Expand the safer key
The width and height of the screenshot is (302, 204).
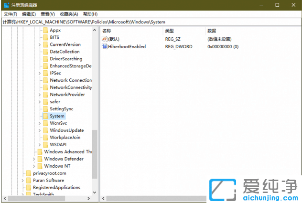pyautogui.click(x=40, y=102)
